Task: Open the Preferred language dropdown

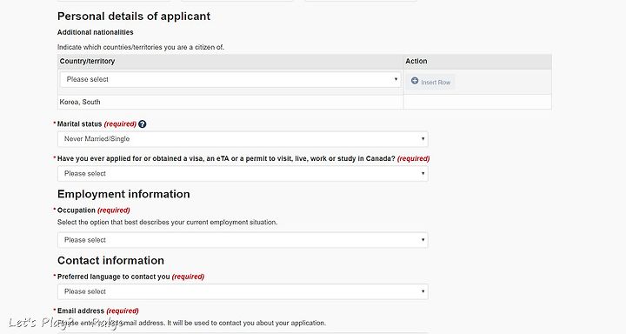Action: [x=243, y=291]
